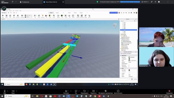The width and height of the screenshot is (174, 98).
Task: Open the Character tool
Action: tap(43, 16)
